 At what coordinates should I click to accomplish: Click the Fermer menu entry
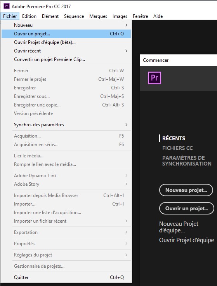[x=66, y=71]
